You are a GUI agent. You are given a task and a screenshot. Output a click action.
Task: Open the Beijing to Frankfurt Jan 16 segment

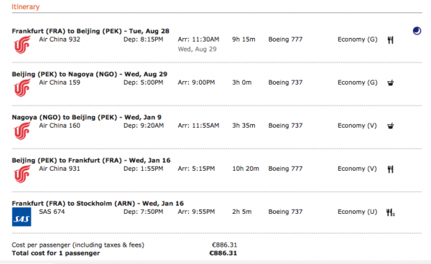tap(91, 160)
